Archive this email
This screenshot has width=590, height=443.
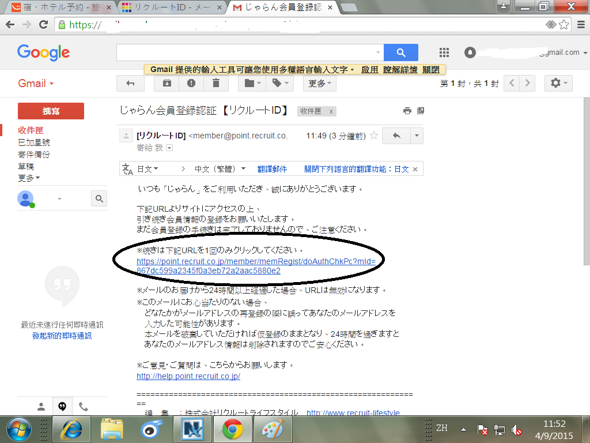point(167,83)
